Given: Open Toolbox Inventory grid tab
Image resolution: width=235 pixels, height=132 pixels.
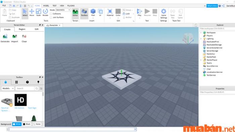Looking at the screenshot, I should click(x=16, y=82).
